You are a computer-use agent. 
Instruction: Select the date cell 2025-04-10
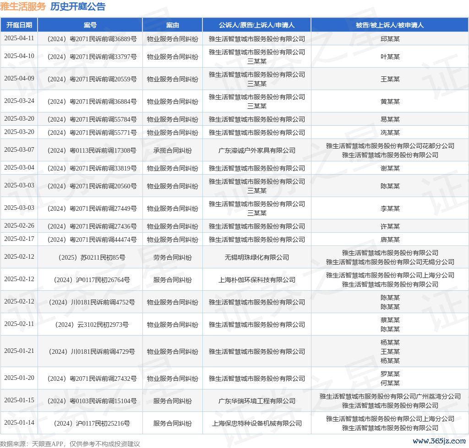(x=19, y=56)
